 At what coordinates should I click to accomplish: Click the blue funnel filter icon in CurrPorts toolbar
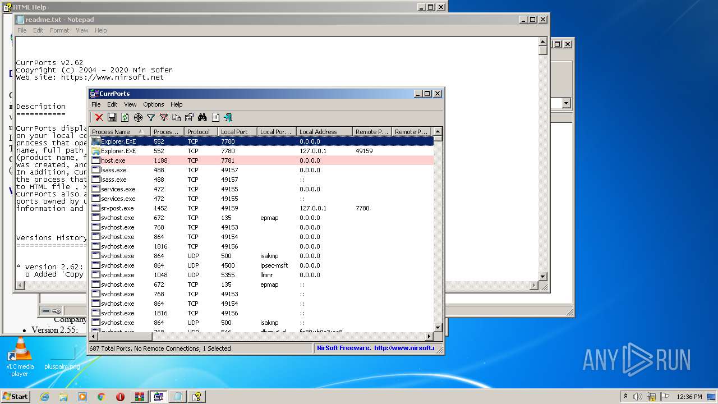(151, 117)
